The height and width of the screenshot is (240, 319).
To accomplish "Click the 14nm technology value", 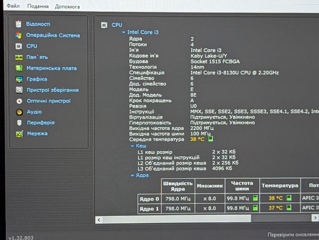I will (x=197, y=67).
